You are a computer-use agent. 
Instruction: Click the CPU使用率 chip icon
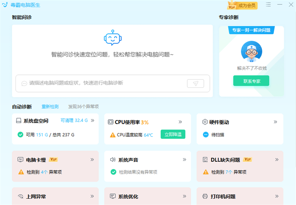[110, 122]
